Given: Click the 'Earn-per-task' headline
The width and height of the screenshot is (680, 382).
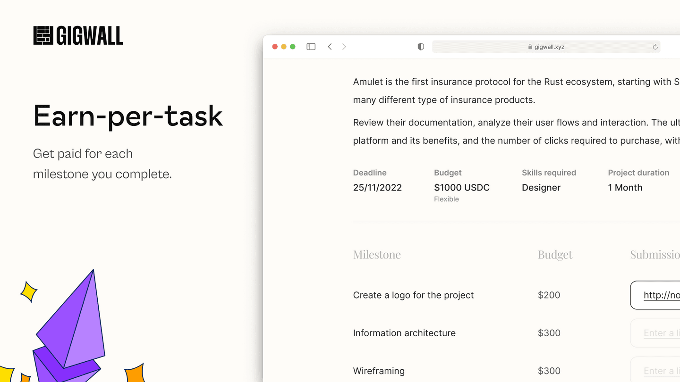Looking at the screenshot, I should pyautogui.click(x=128, y=116).
